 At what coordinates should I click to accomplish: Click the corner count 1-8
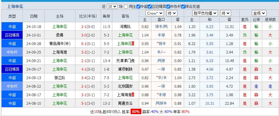107,69
